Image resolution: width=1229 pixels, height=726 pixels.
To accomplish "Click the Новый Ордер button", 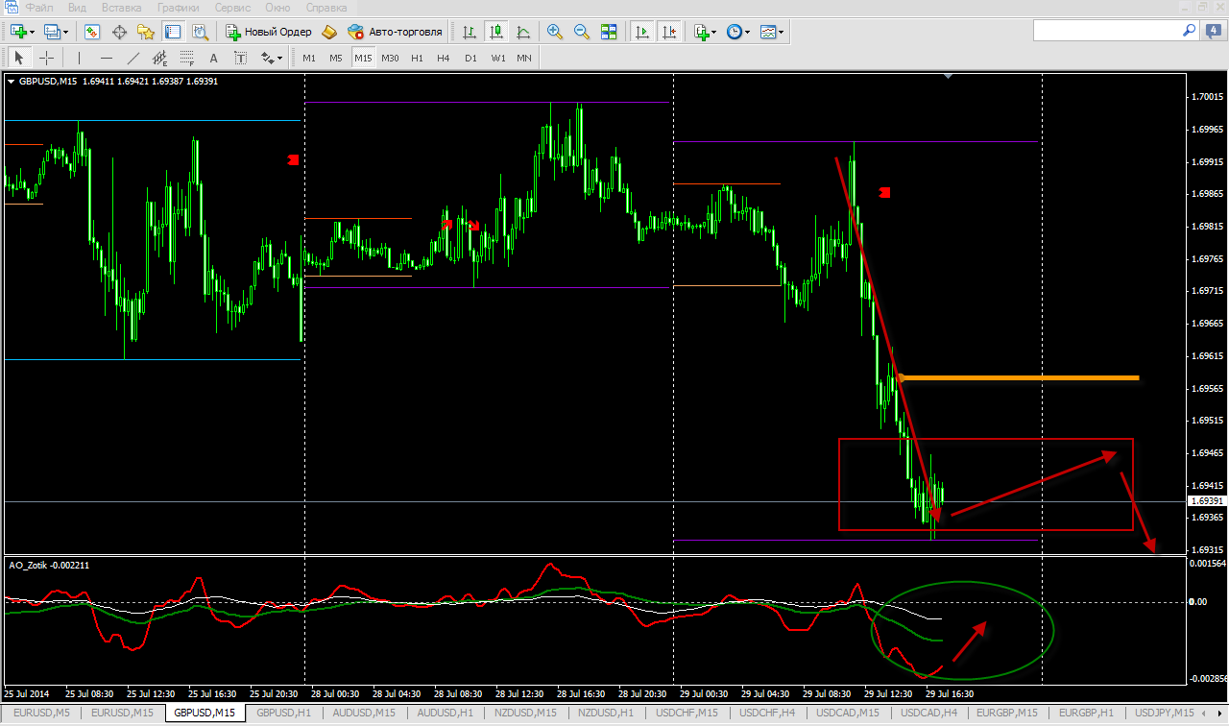I will (269, 32).
